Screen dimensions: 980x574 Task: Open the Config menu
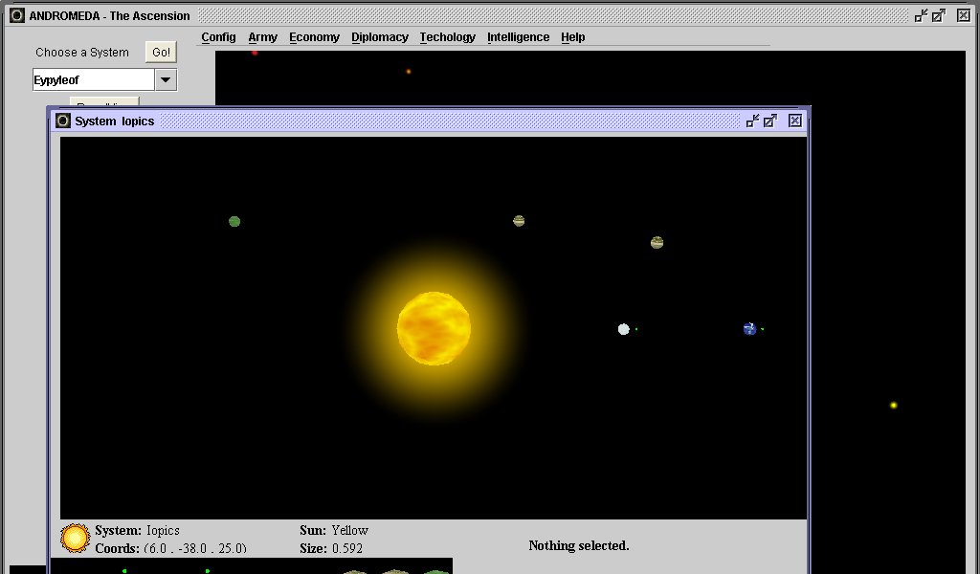click(218, 37)
